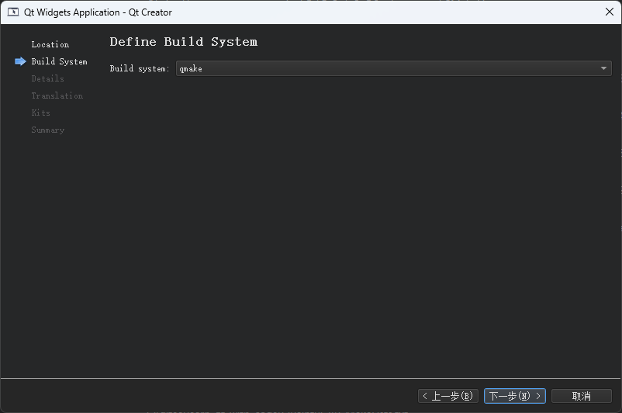Select the Build System wizard step
The width and height of the screenshot is (622, 413).
click(x=59, y=61)
